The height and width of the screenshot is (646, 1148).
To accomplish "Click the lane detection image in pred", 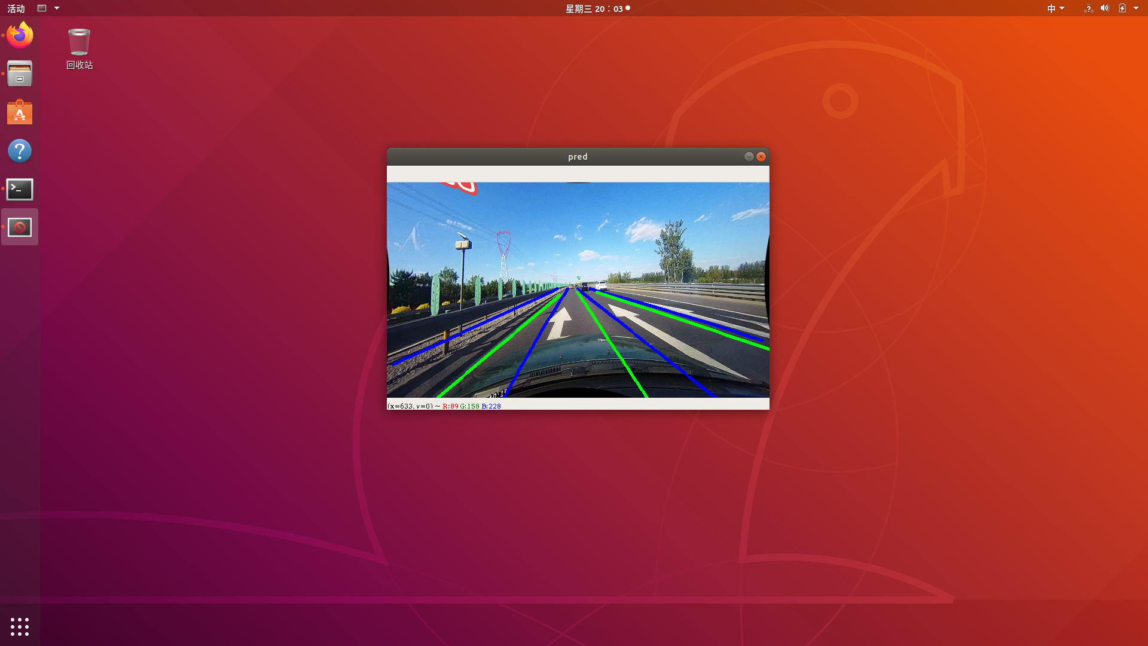I will pyautogui.click(x=578, y=290).
